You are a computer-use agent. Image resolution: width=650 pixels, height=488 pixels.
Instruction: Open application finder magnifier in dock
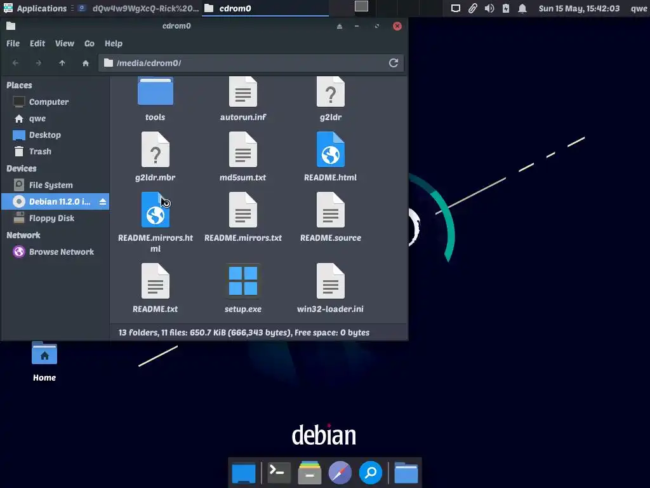371,472
